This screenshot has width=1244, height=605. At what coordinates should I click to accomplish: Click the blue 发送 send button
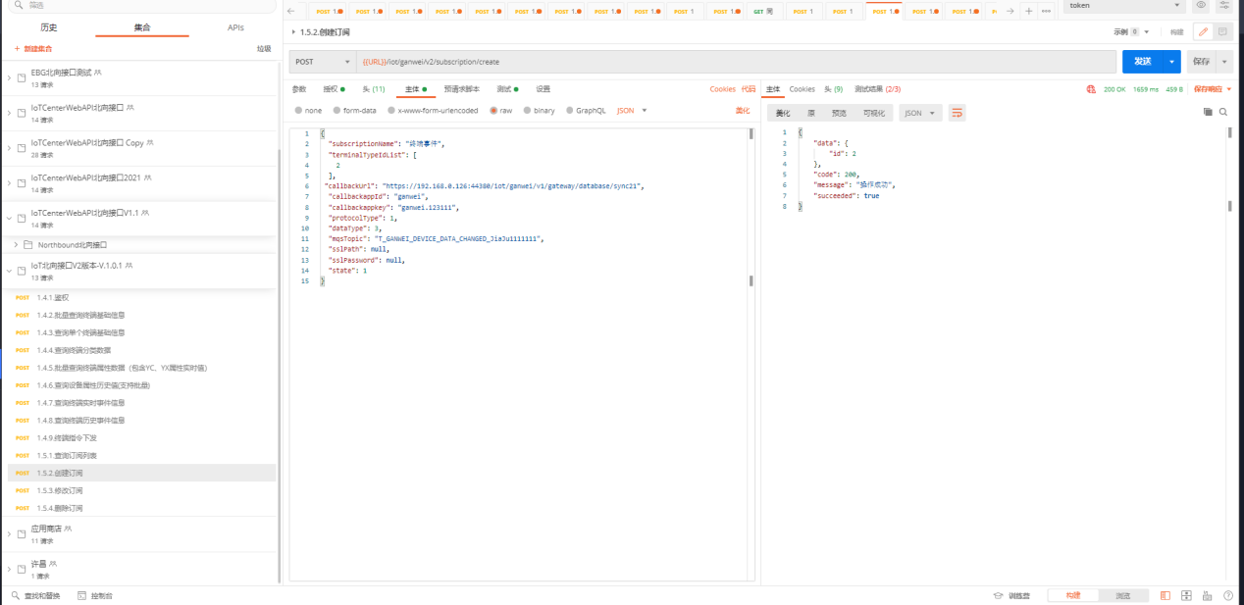point(1142,62)
